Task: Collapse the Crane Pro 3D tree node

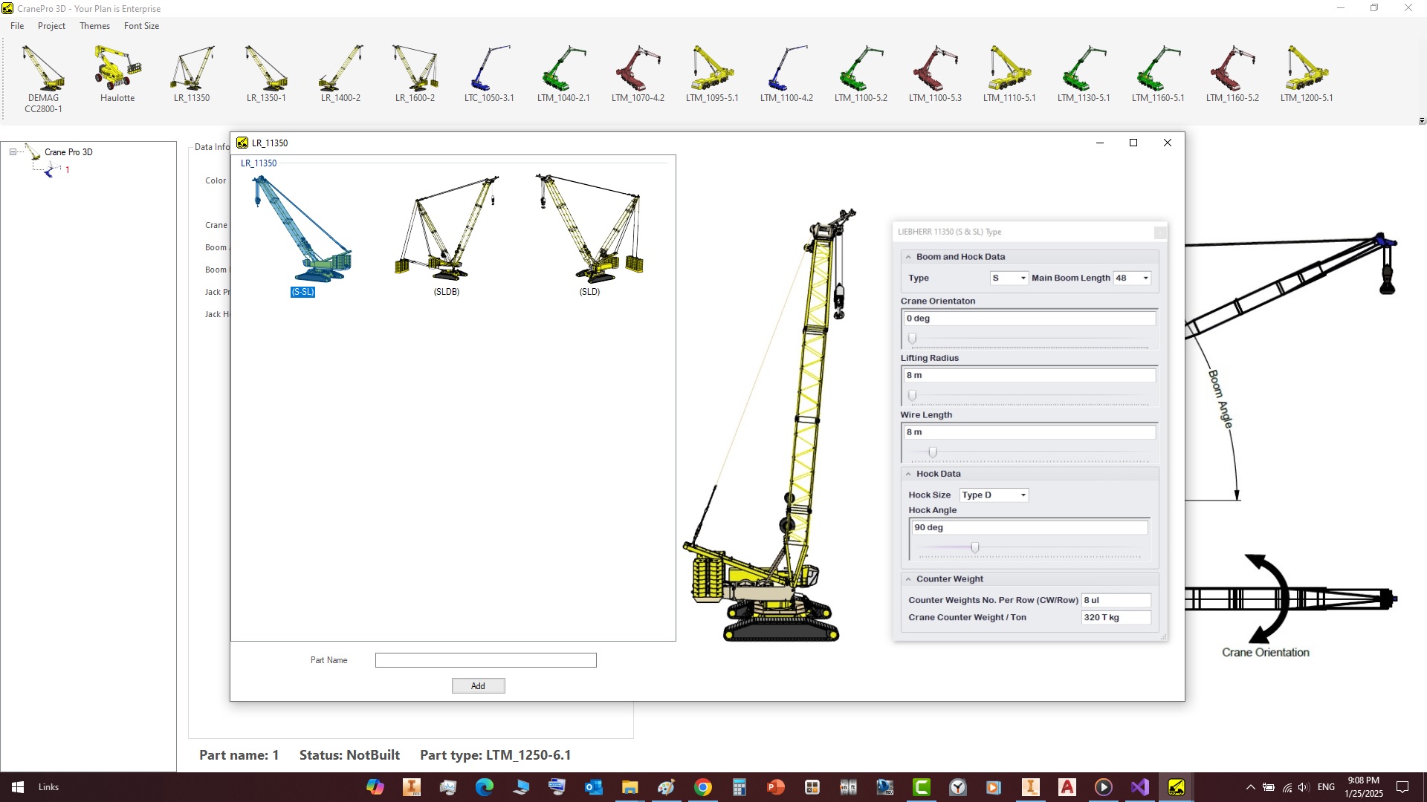Action: (13, 152)
